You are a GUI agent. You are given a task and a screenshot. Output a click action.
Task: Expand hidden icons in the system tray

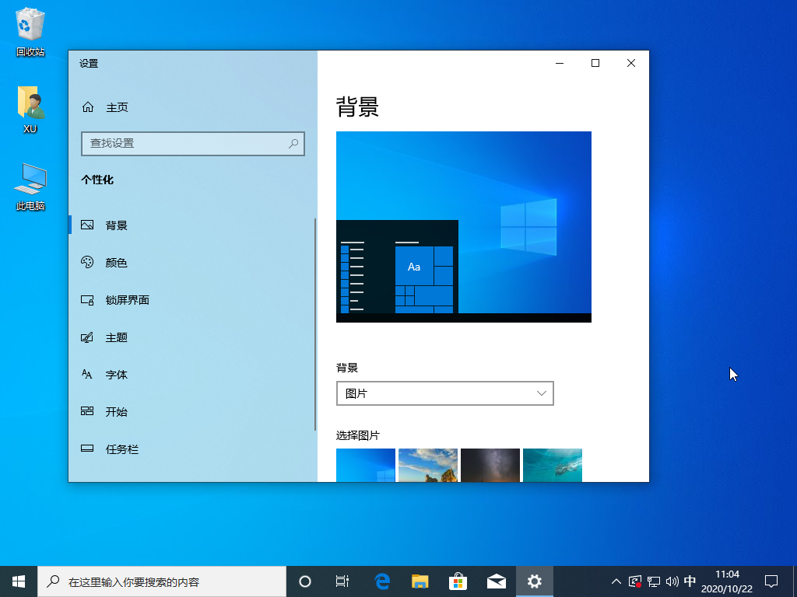(x=616, y=581)
